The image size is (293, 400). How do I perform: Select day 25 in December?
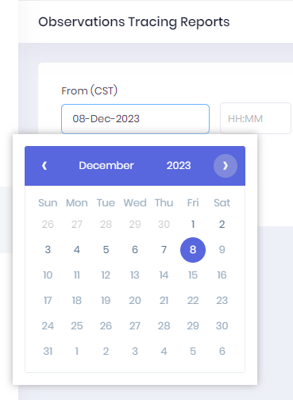coord(77,326)
